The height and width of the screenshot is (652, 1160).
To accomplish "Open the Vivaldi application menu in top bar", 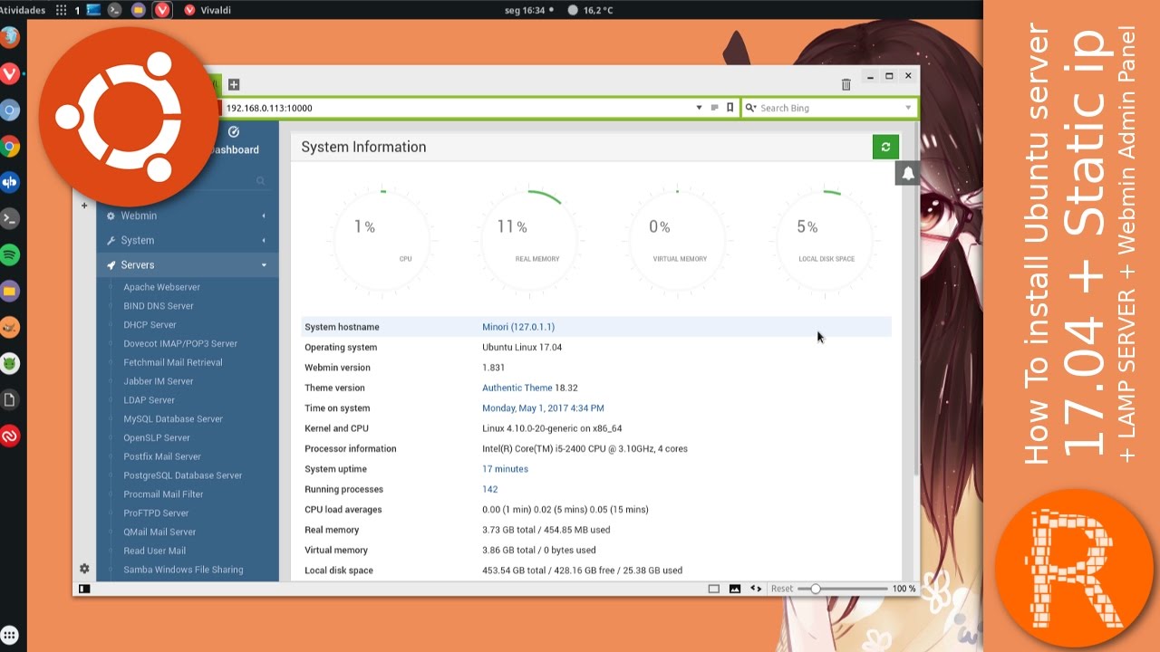I will point(208,10).
